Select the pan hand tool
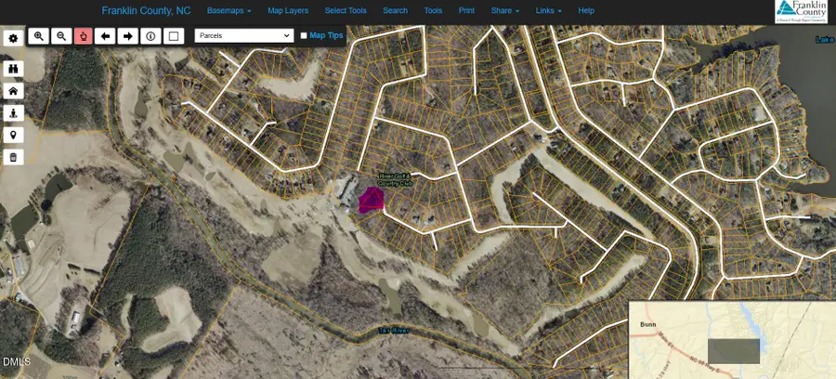Image resolution: width=836 pixels, height=379 pixels. [x=84, y=36]
